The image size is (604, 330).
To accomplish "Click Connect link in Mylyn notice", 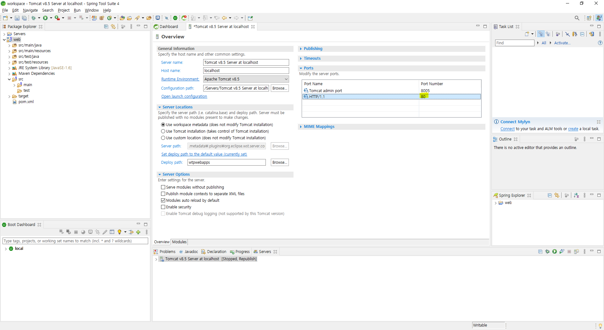I will point(507,129).
